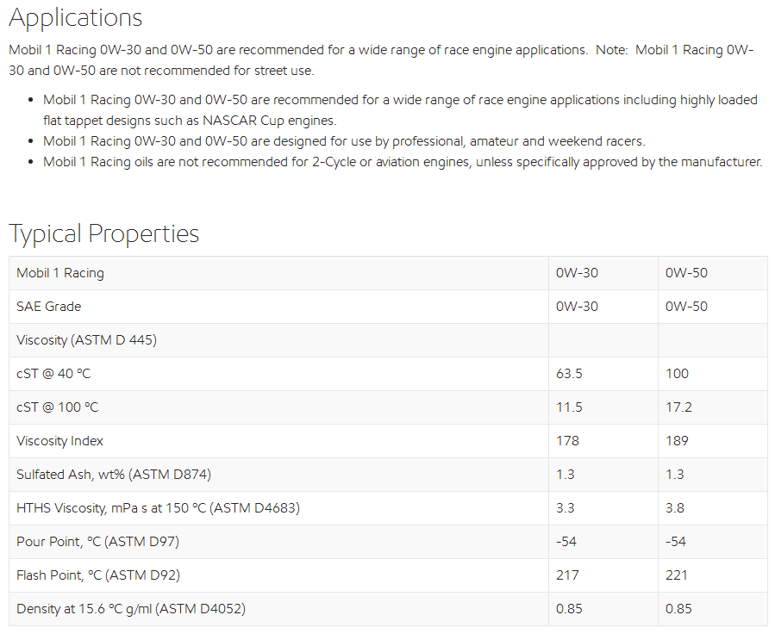Click the "Typical Properties" heading
Screen dimensions: 775x640
click(x=103, y=233)
